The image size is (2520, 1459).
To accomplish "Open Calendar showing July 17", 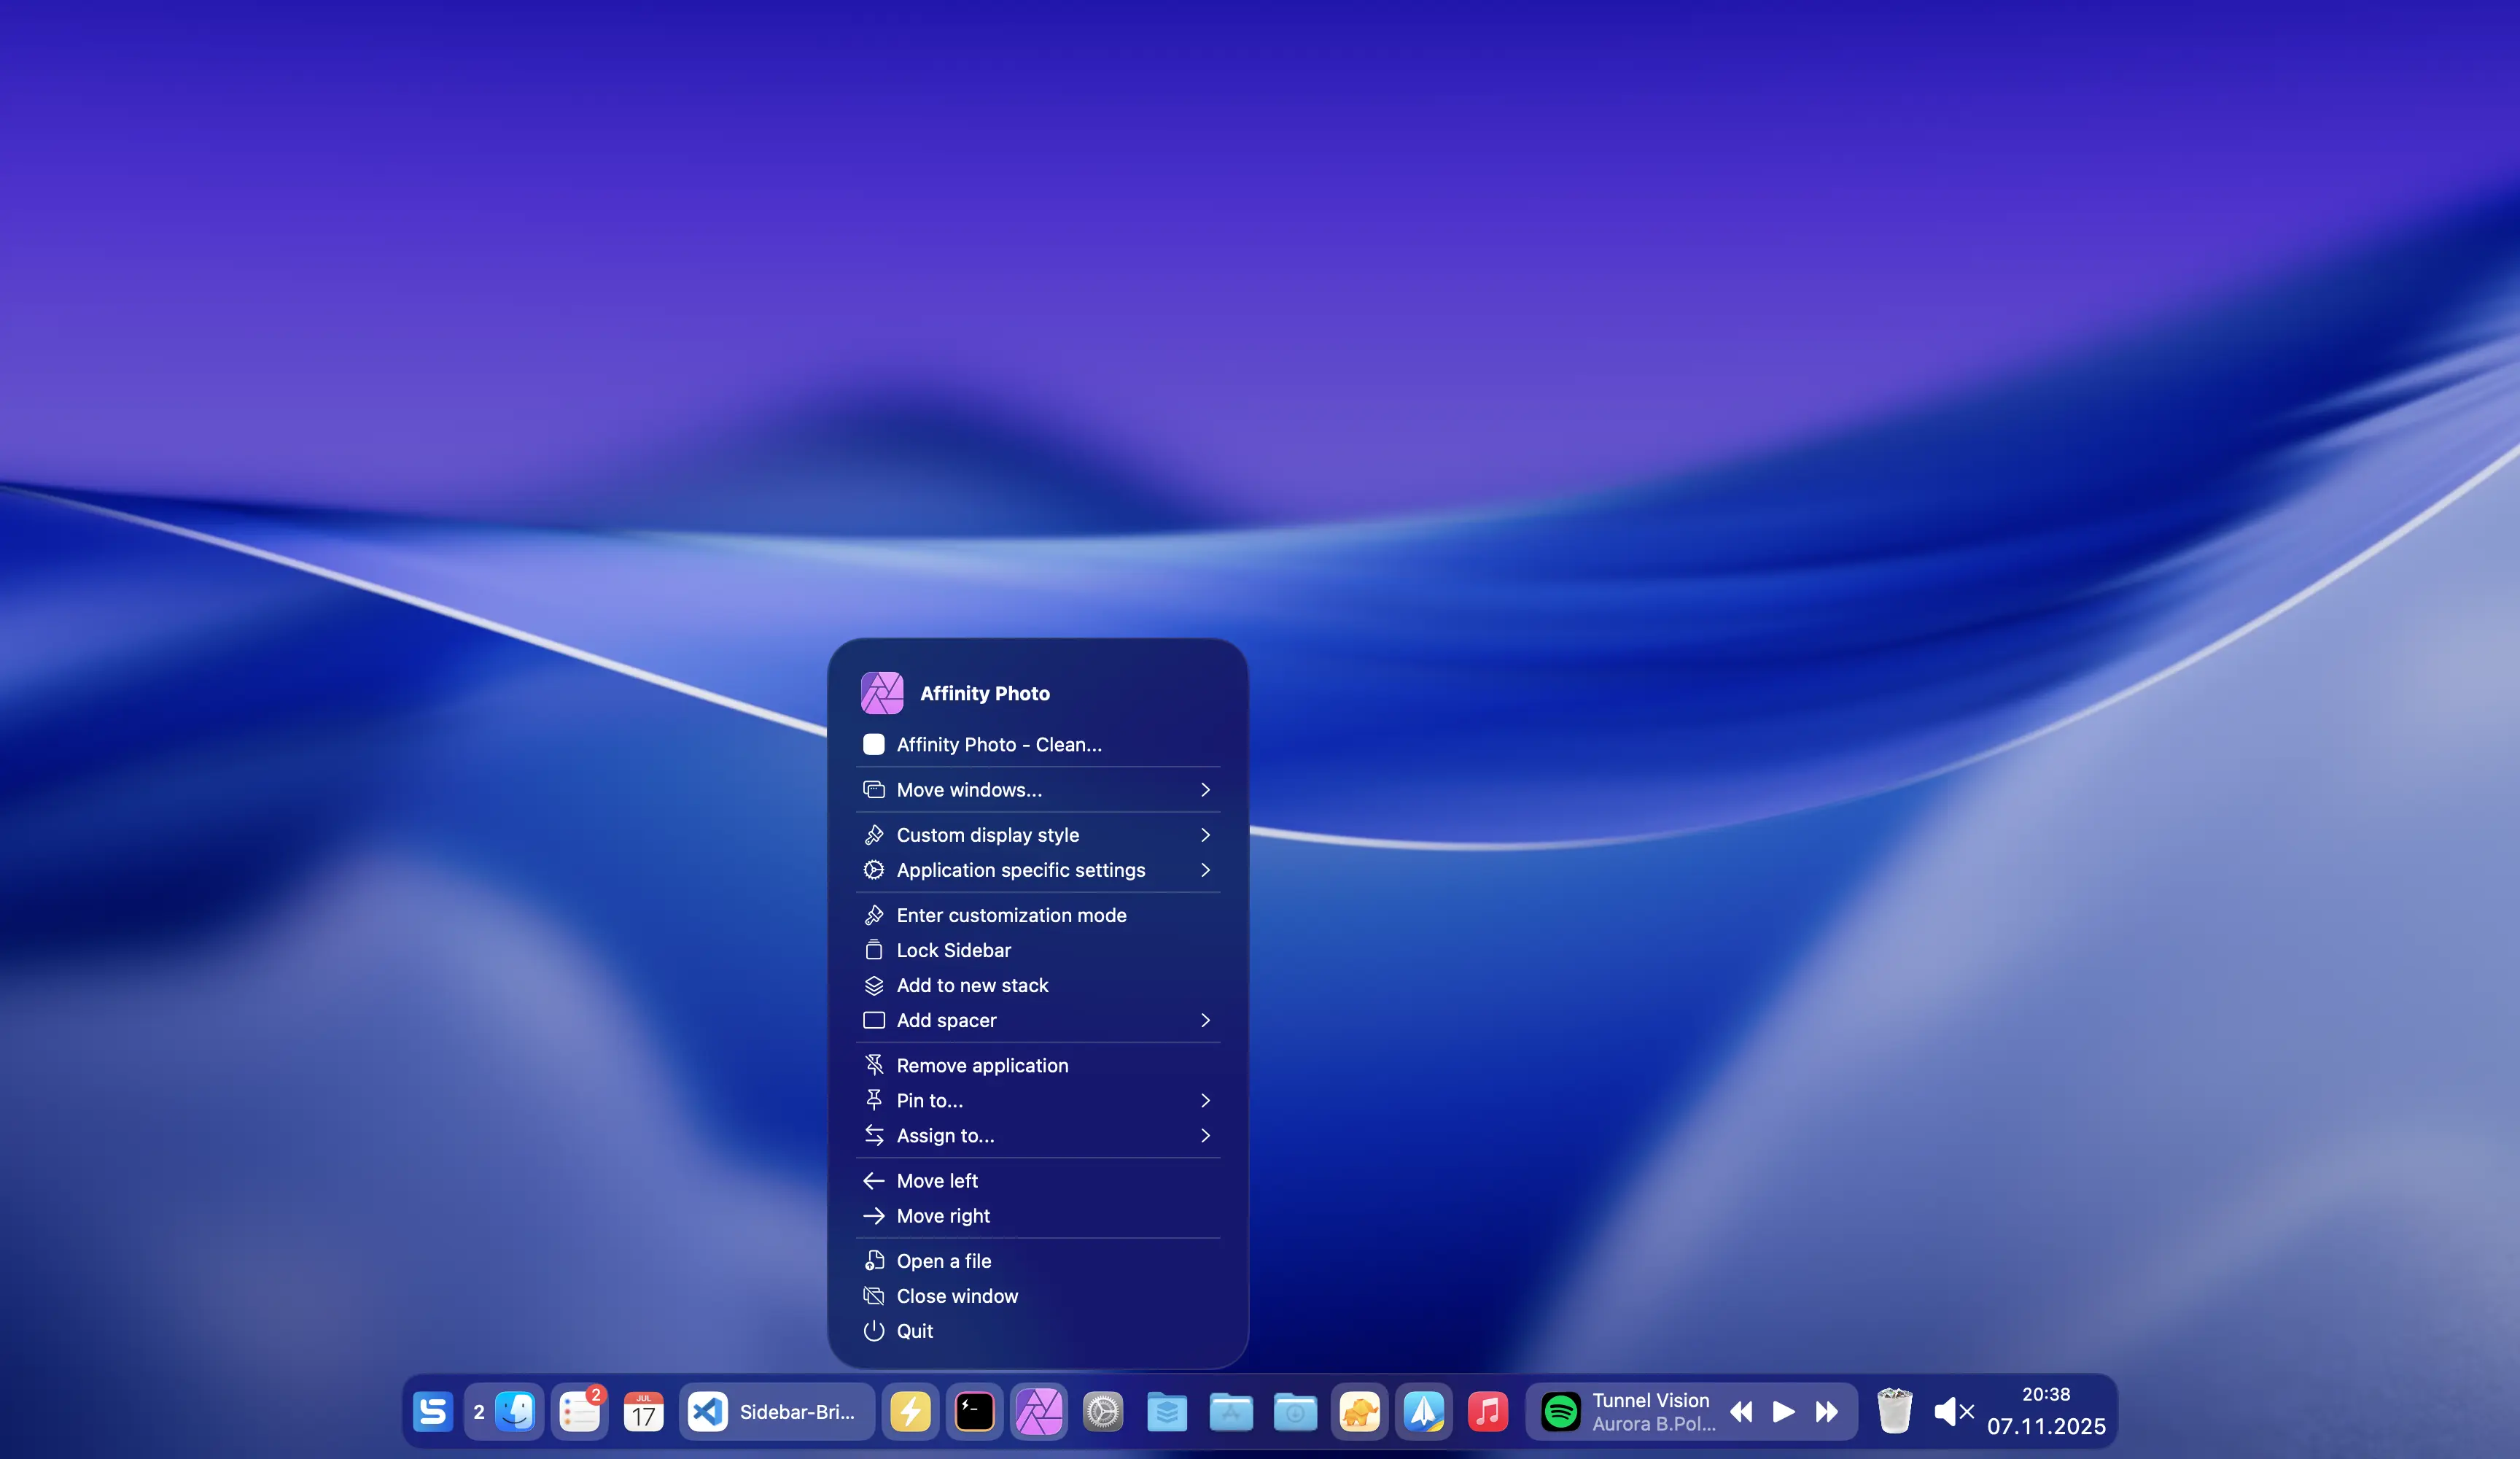I will [643, 1412].
